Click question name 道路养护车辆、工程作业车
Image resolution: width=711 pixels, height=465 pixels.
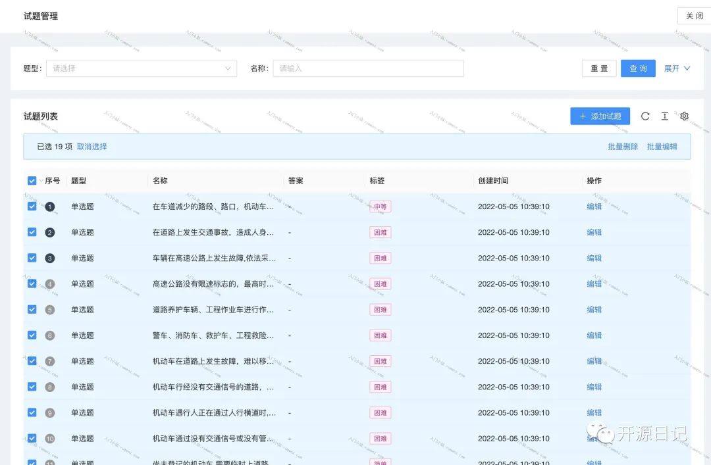[x=213, y=310]
